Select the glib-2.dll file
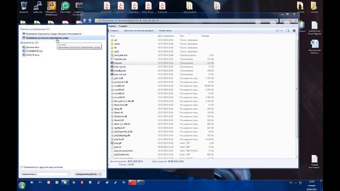The width and height of the screenshot is (340, 191). [118, 78]
